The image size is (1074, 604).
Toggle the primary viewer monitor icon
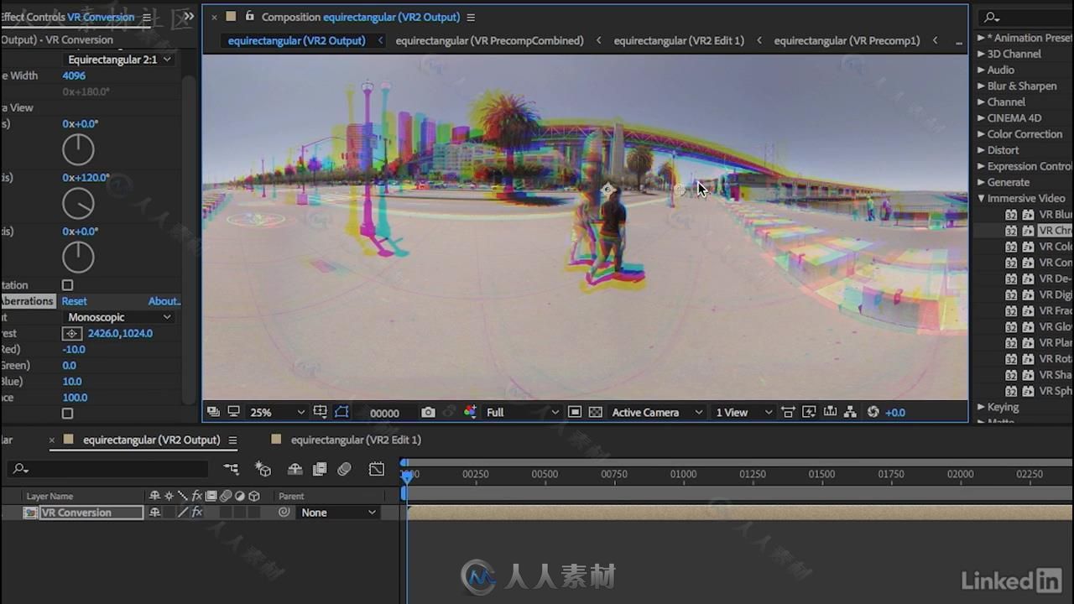pos(233,412)
